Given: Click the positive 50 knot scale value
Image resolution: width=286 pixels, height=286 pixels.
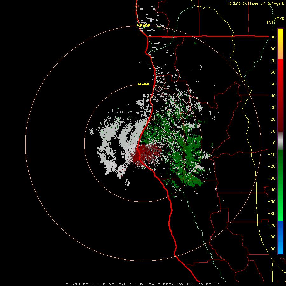Looking at the screenshot, I should point(273,84).
